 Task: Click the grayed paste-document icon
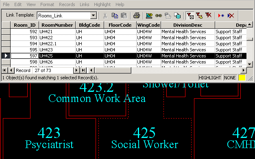tap(168, 16)
